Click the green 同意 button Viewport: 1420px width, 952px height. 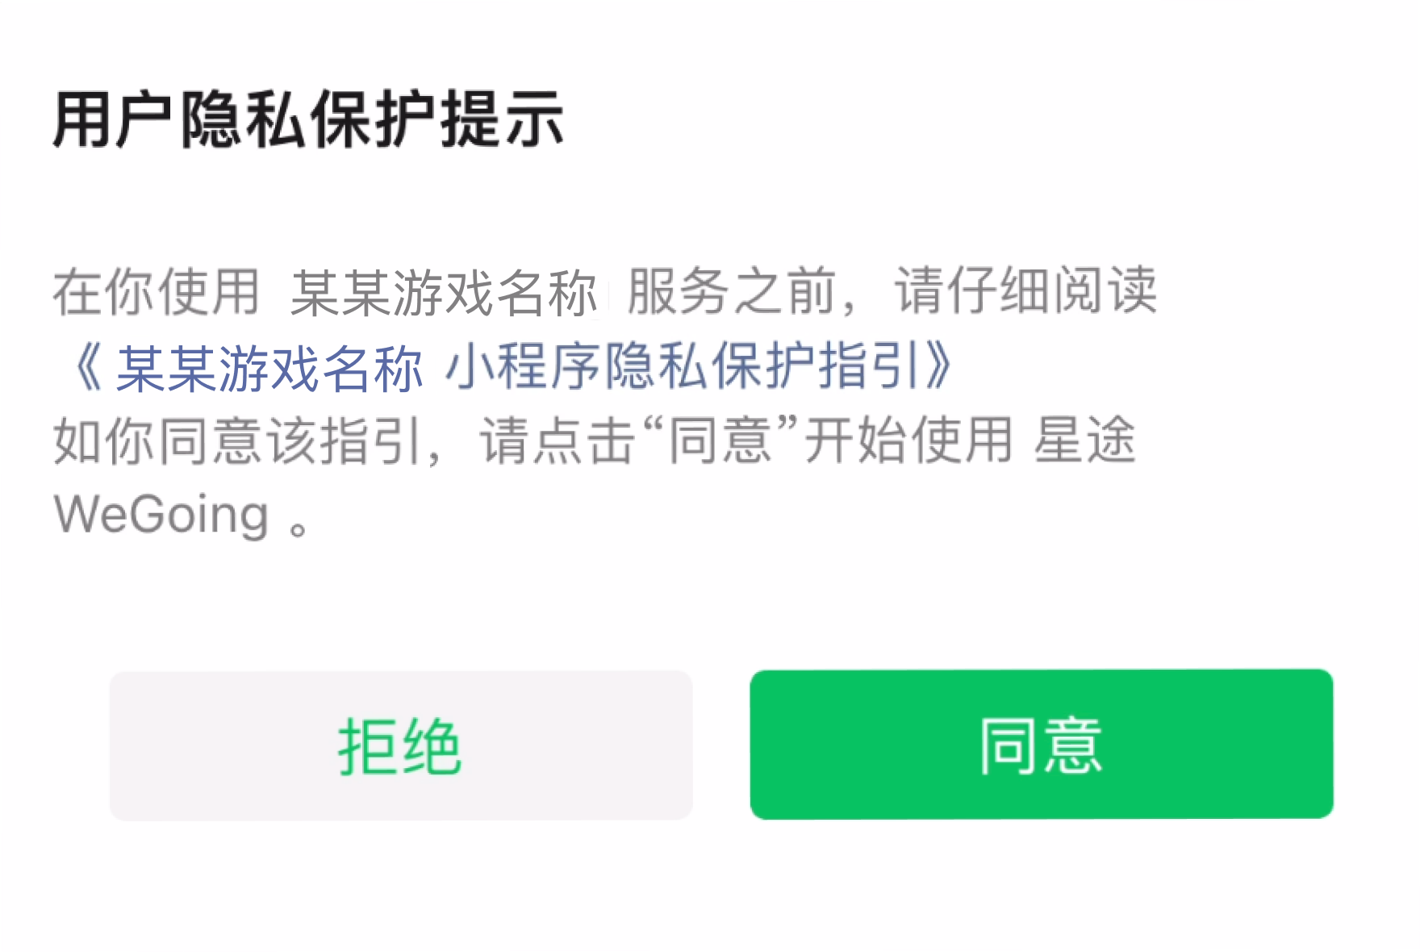[1041, 744]
